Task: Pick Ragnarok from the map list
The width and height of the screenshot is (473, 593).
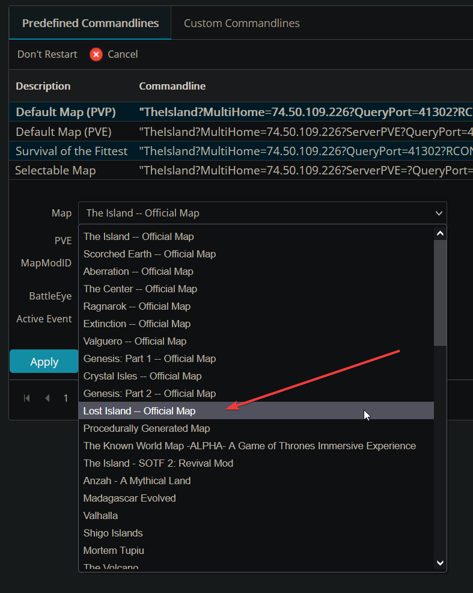Action: coord(137,306)
